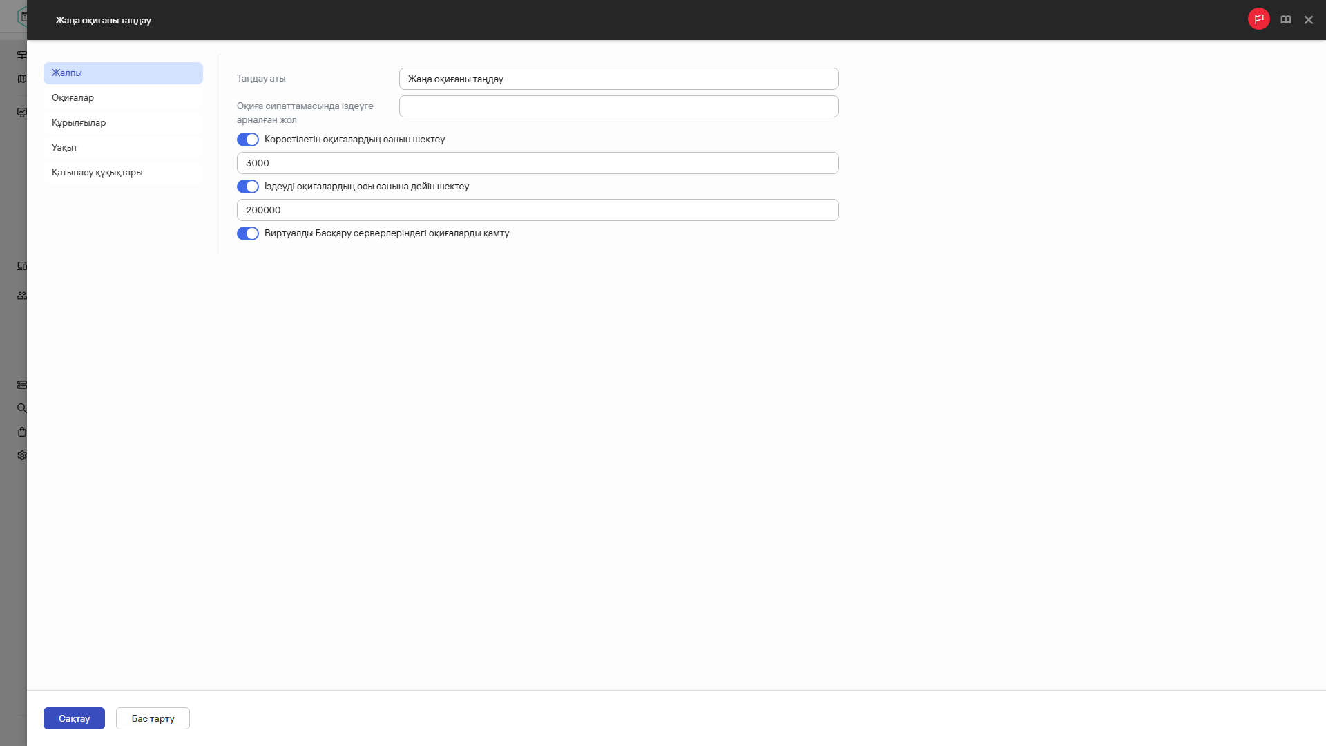Toggle the Көрсетілетін оқиғалардың санын шектеу switch
This screenshot has width=1326, height=746.
[x=247, y=140]
